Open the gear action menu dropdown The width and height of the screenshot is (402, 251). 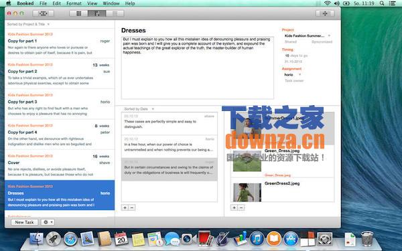[48, 222]
